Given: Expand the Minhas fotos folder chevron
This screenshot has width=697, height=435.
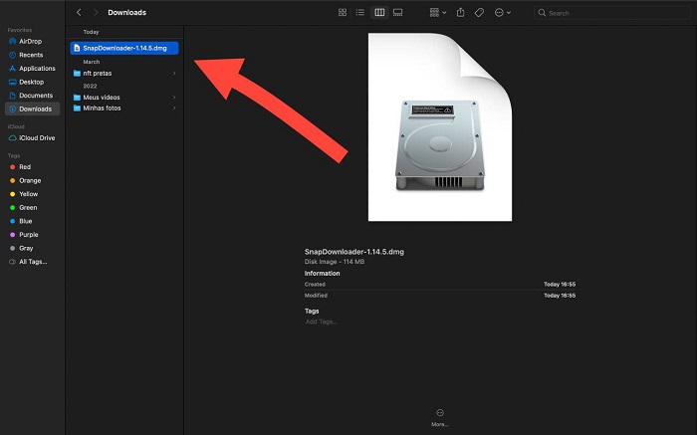Looking at the screenshot, I should pyautogui.click(x=174, y=108).
